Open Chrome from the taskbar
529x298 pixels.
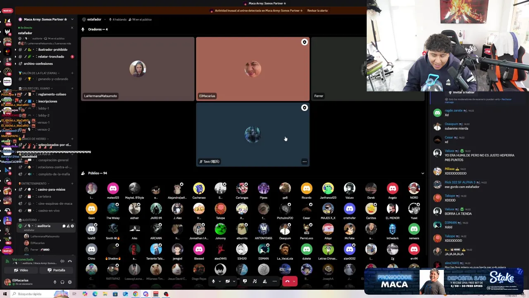(x=135, y=294)
